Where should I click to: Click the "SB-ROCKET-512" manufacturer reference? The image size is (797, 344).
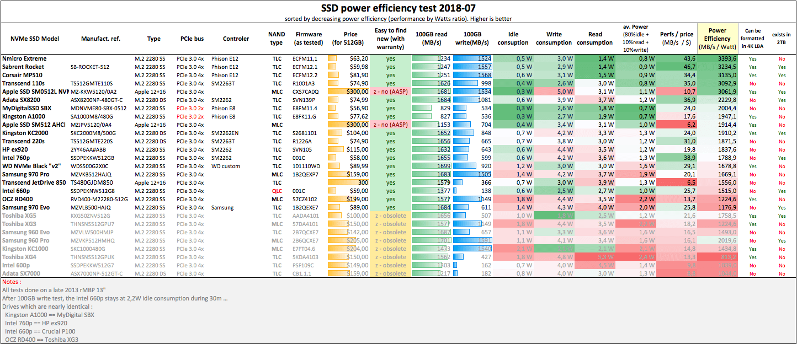click(89, 67)
